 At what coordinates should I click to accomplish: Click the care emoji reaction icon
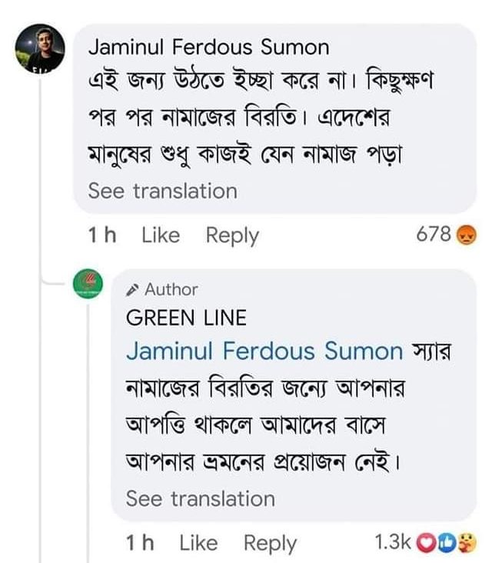click(x=466, y=543)
